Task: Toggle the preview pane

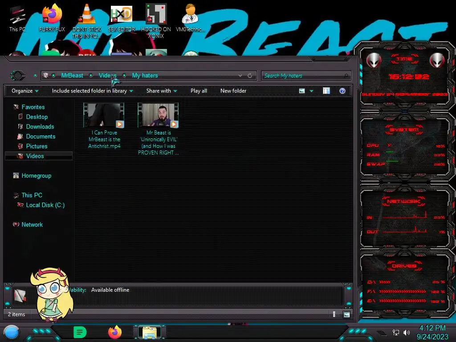Action: tap(326, 91)
